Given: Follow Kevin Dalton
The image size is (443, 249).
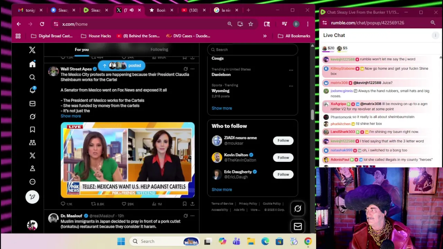Looking at the screenshot, I should [283, 158].
